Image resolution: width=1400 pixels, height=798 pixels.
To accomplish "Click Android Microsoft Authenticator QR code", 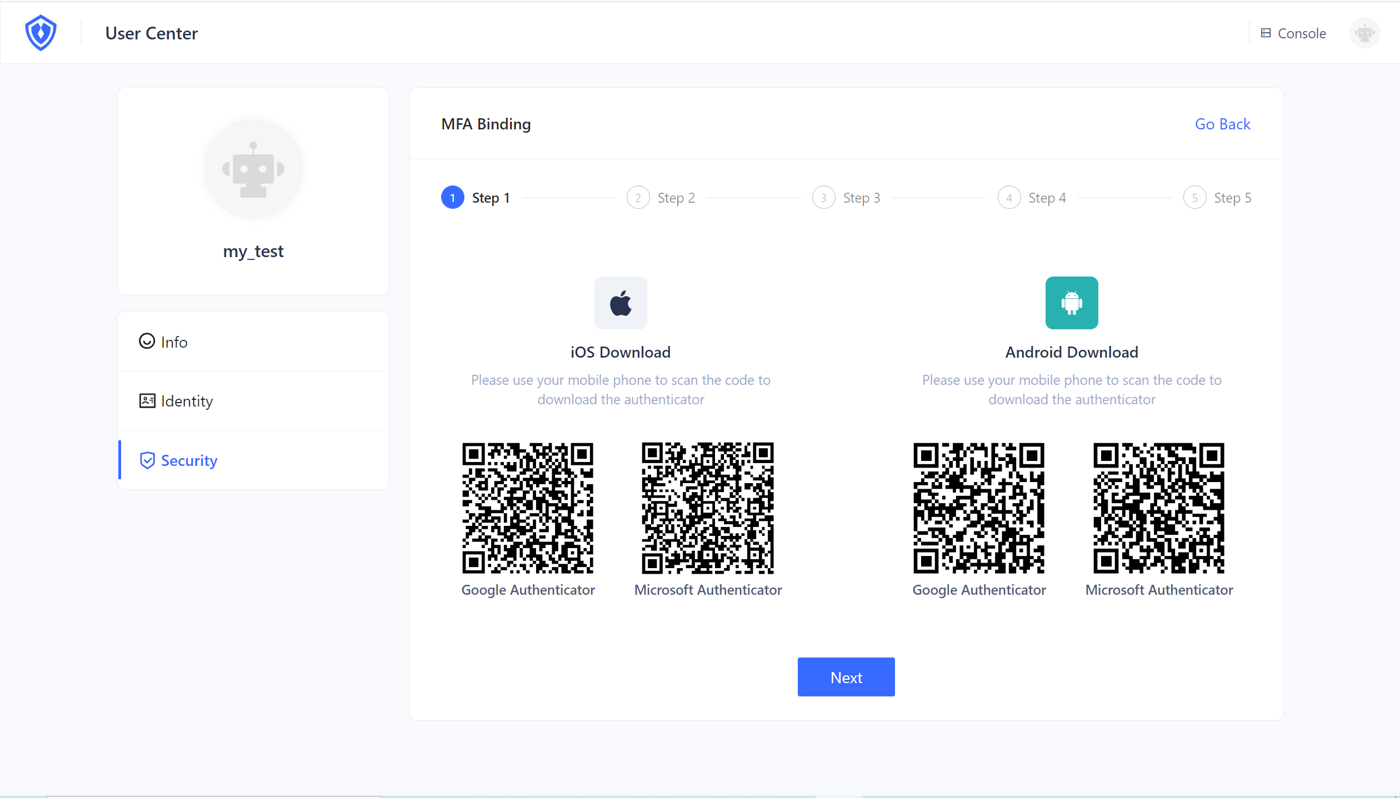I will tap(1159, 508).
